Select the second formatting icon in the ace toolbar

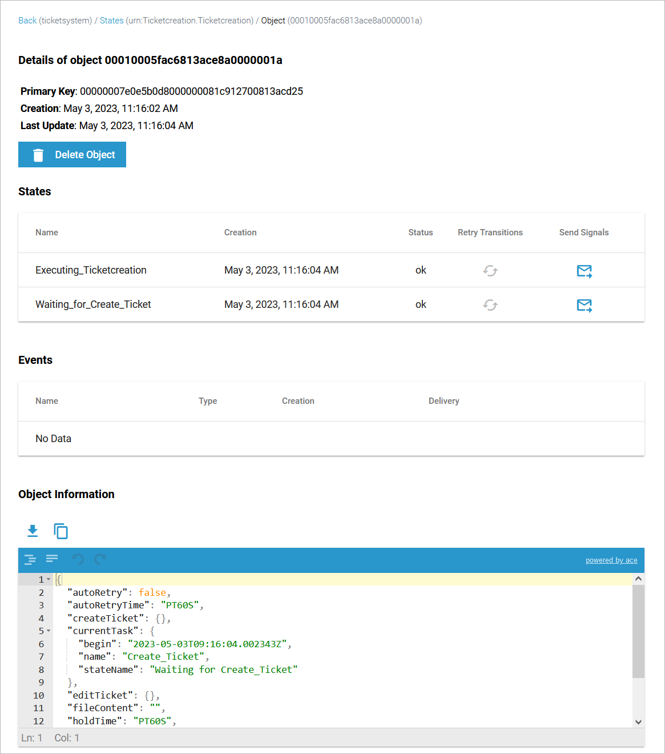[x=52, y=559]
